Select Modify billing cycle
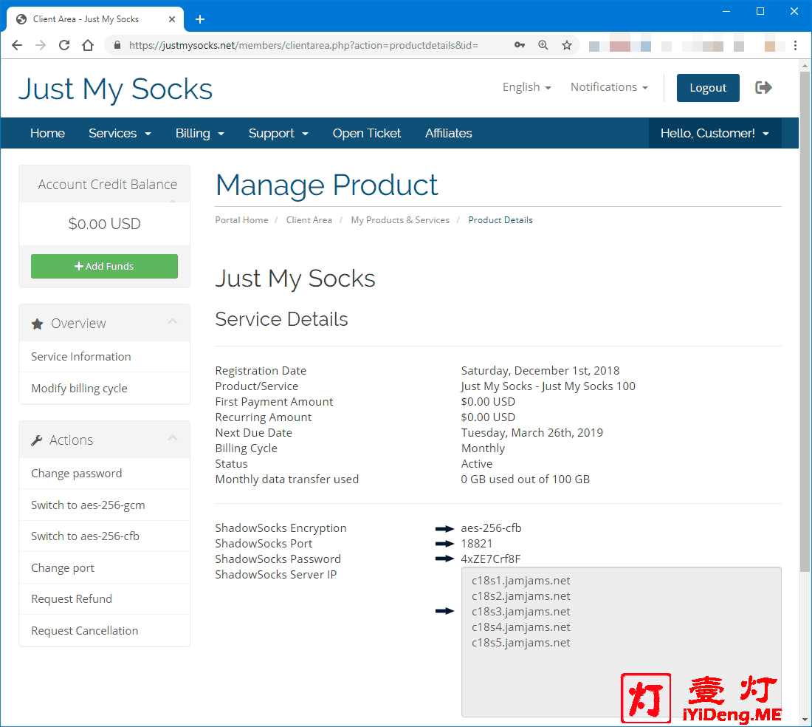This screenshot has height=727, width=812. (105, 388)
